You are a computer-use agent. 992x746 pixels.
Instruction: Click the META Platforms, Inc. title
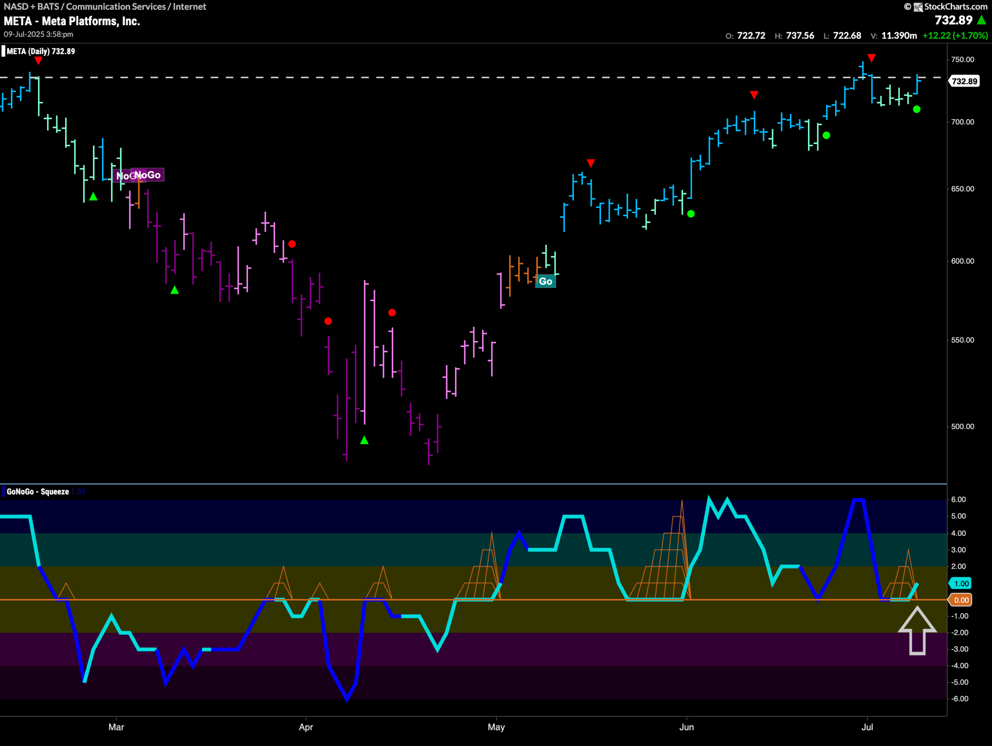[72, 21]
